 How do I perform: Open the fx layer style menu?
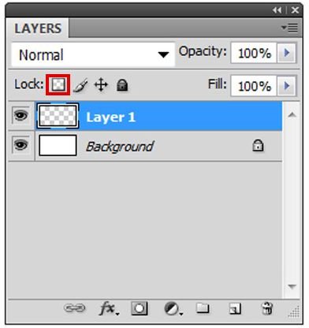click(109, 308)
